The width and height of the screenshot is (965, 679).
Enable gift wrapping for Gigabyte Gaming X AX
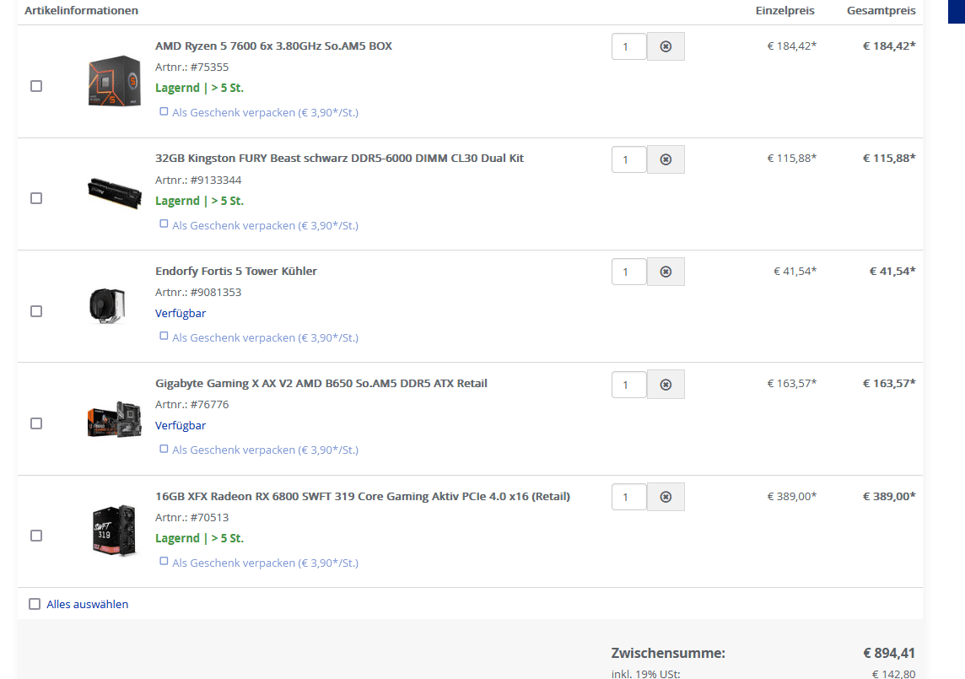(164, 449)
